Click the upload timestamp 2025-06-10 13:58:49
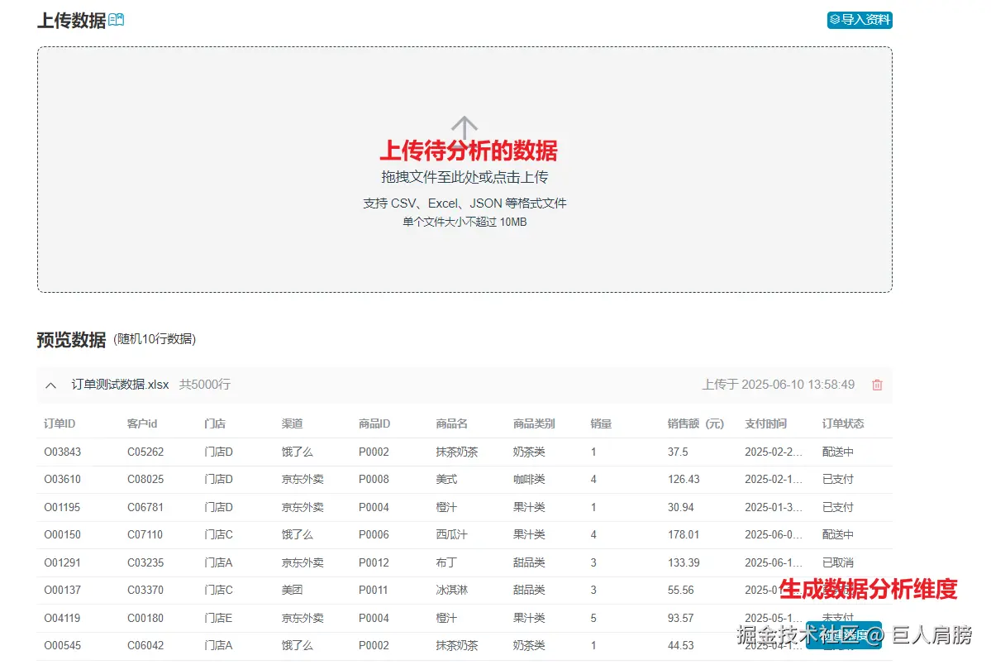Viewport: 991px width, 665px height. (798, 385)
